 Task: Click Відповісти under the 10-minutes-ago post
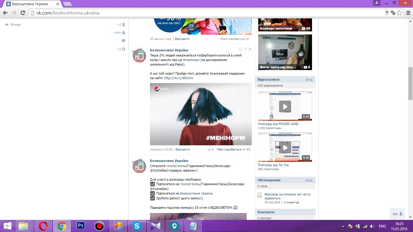click(x=182, y=39)
